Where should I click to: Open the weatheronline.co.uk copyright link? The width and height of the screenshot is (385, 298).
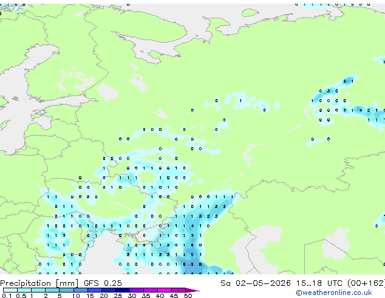coord(333,293)
